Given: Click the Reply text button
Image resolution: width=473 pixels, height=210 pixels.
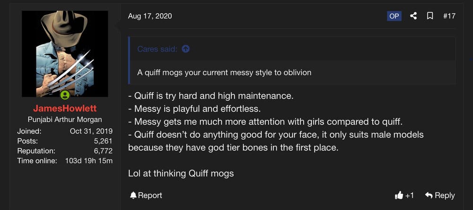Looking at the screenshot, I should (445, 195).
